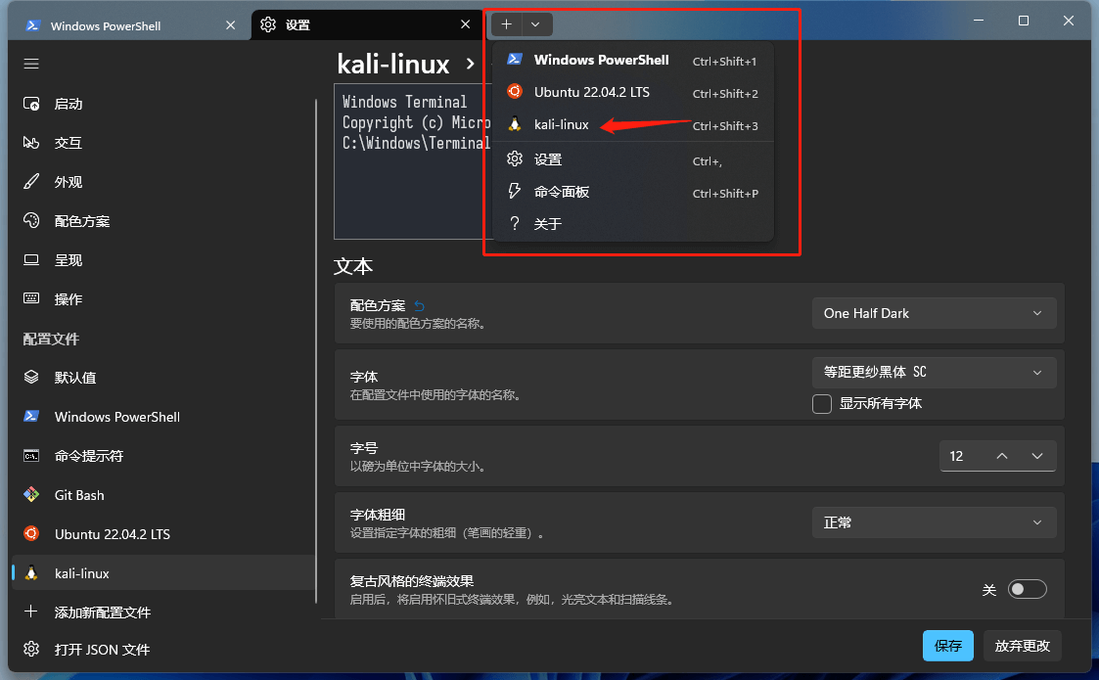Screen dimensions: 1099x680
Task: Open the 字体粗细 dropdown
Action: (933, 521)
